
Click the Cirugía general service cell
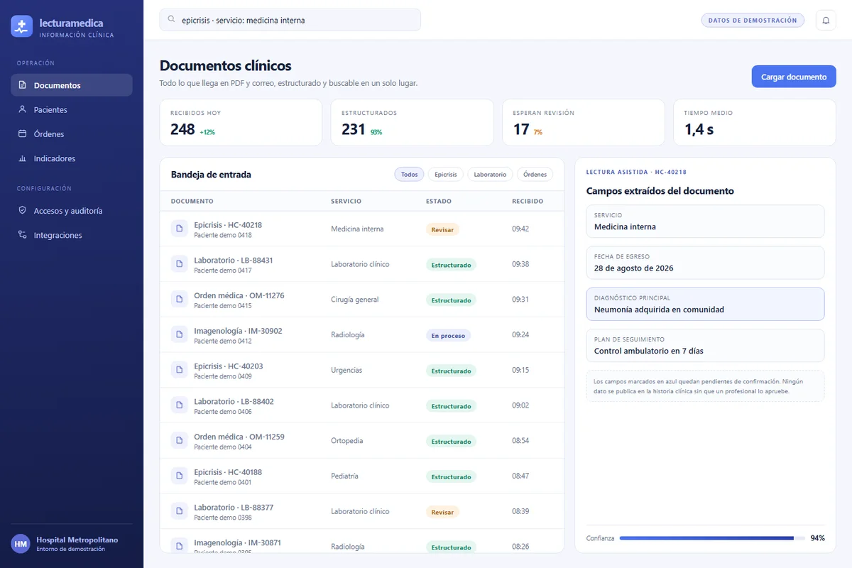(x=355, y=300)
